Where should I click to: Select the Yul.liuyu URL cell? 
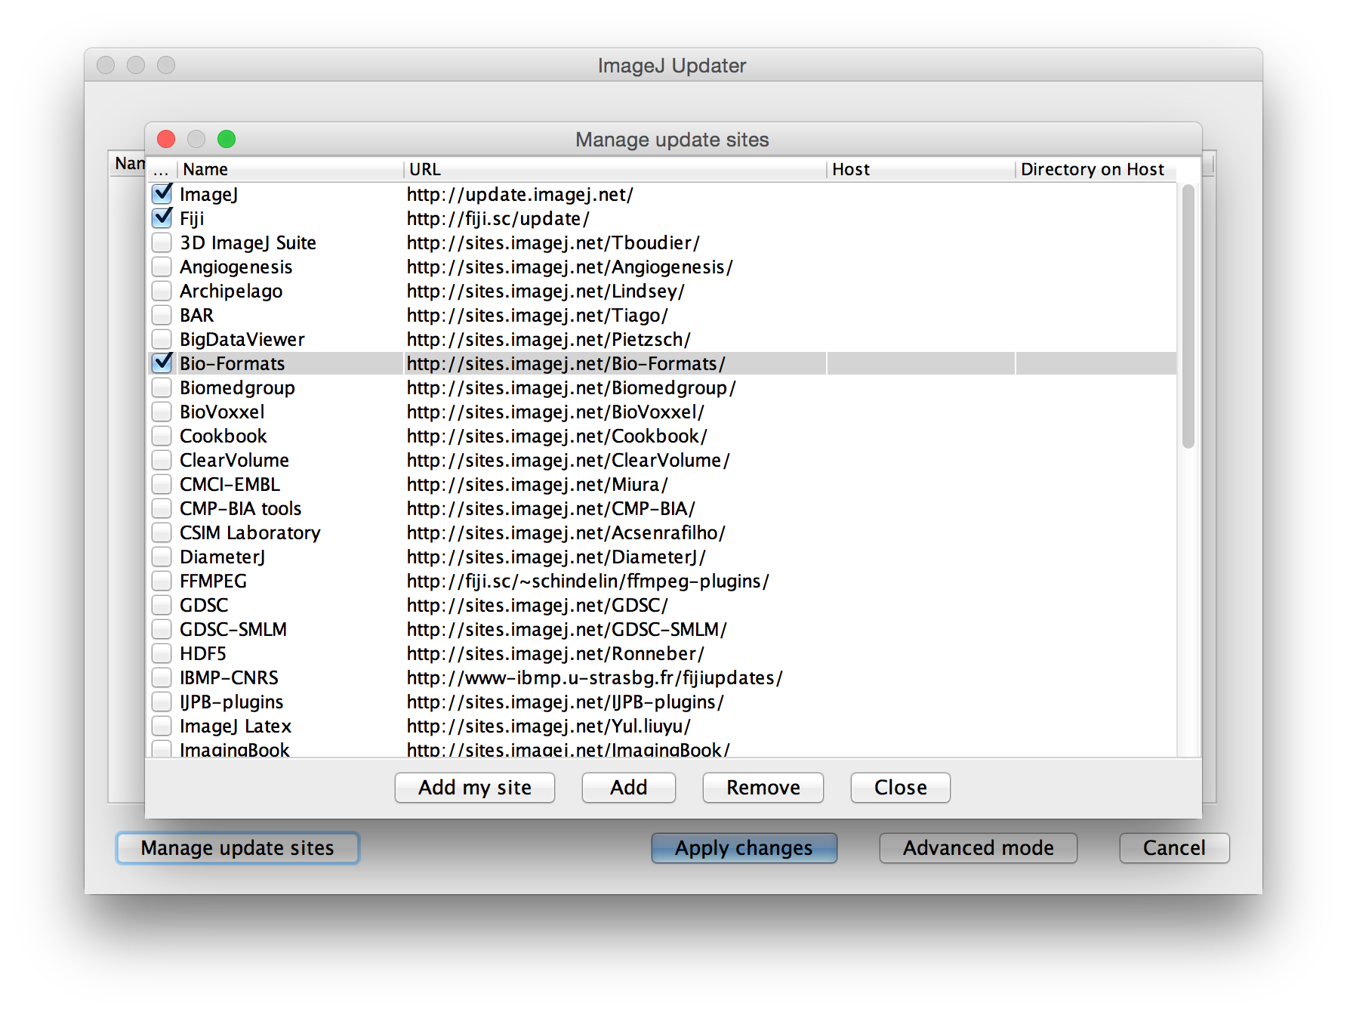coord(615,726)
